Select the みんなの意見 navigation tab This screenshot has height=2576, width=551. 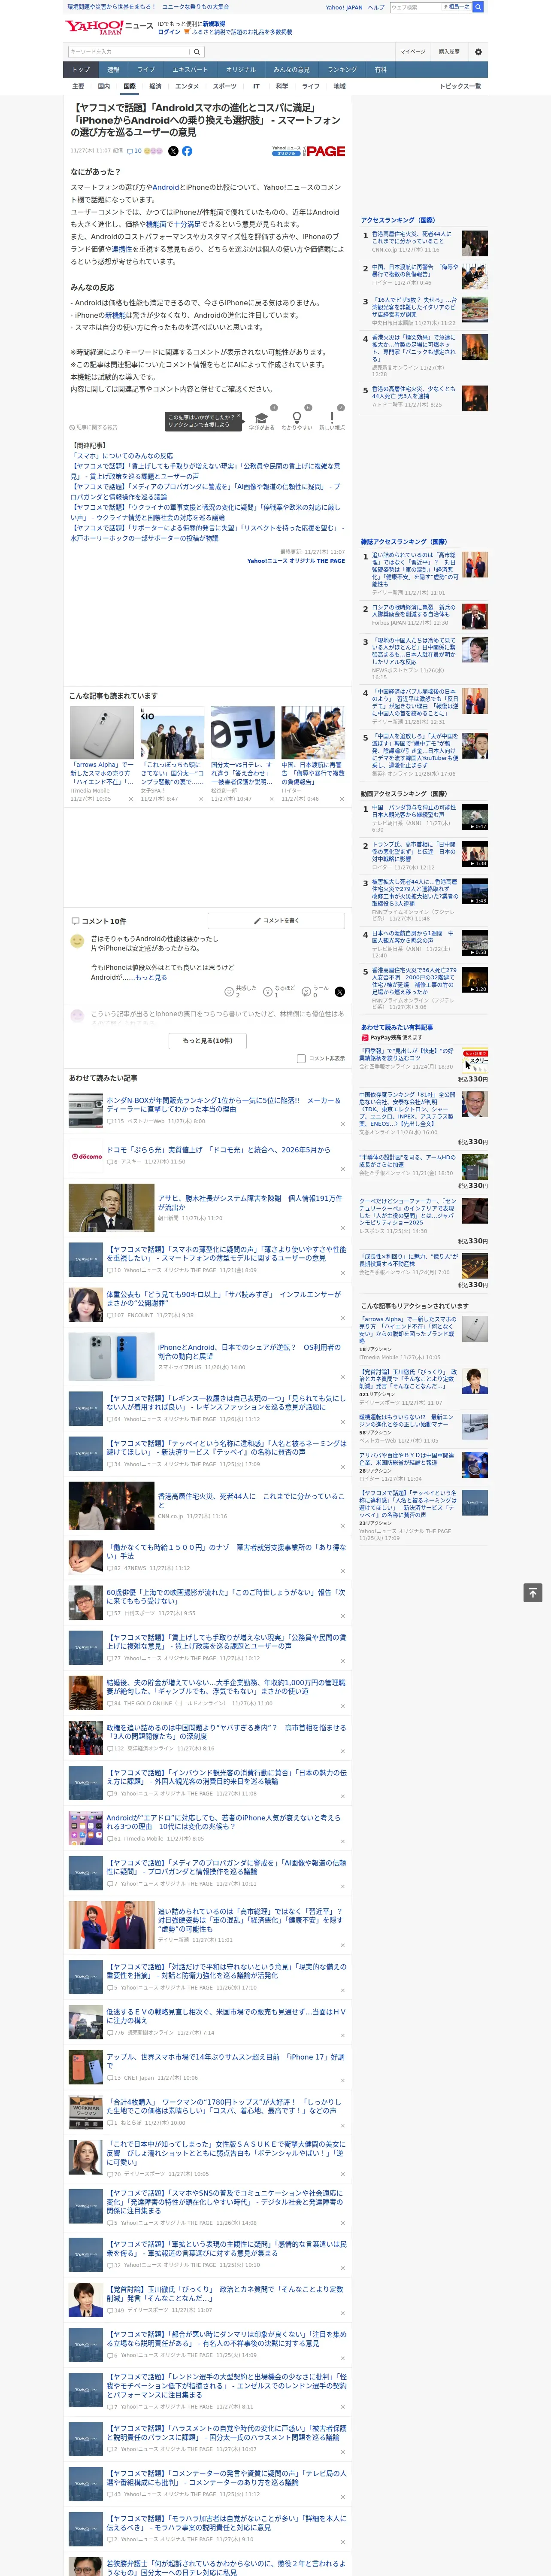tap(292, 70)
